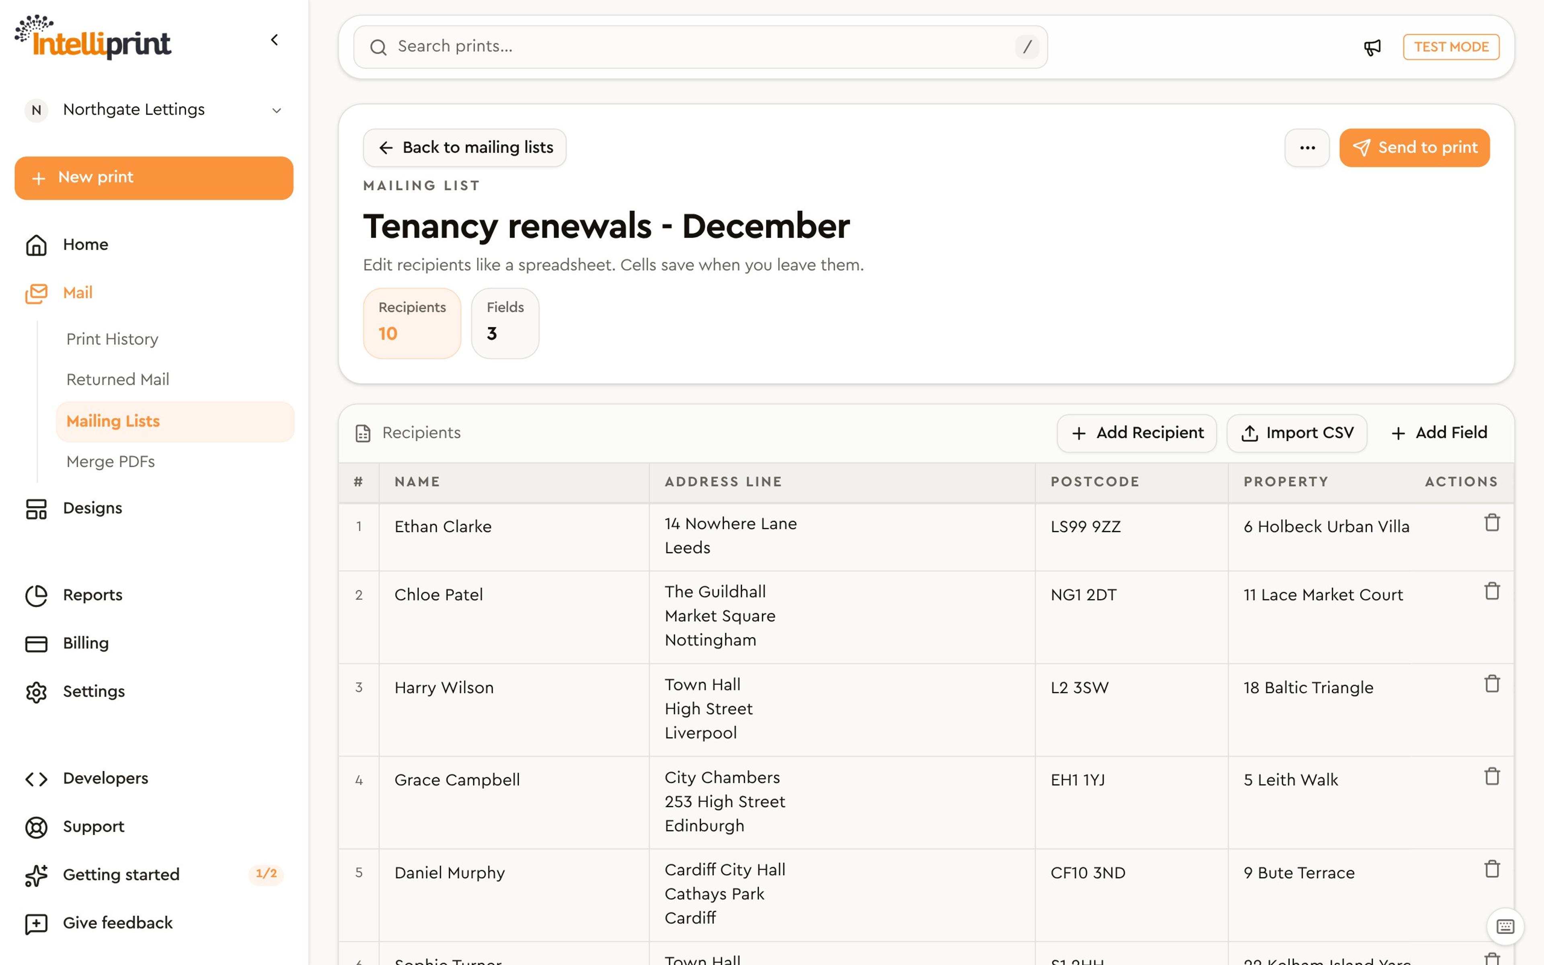Click the Add Field button

click(1439, 433)
